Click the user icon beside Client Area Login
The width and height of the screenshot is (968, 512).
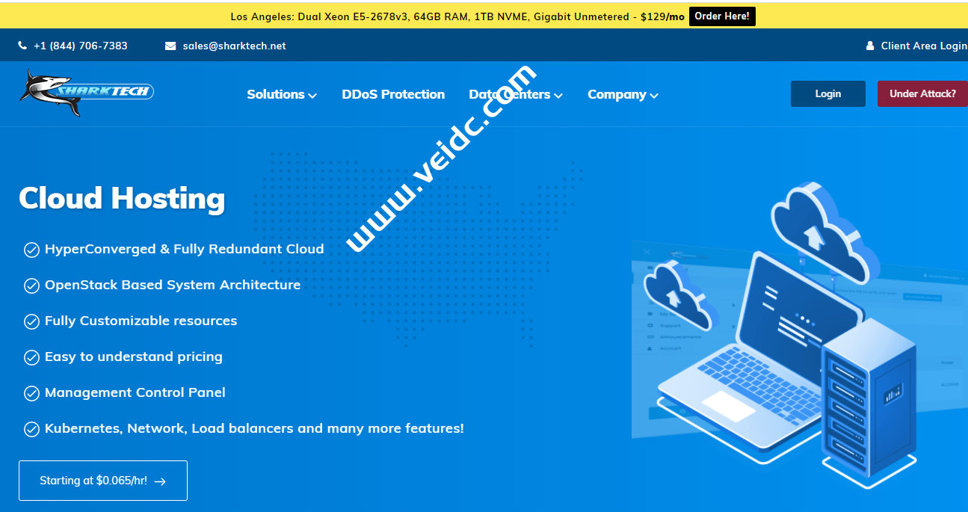870,46
